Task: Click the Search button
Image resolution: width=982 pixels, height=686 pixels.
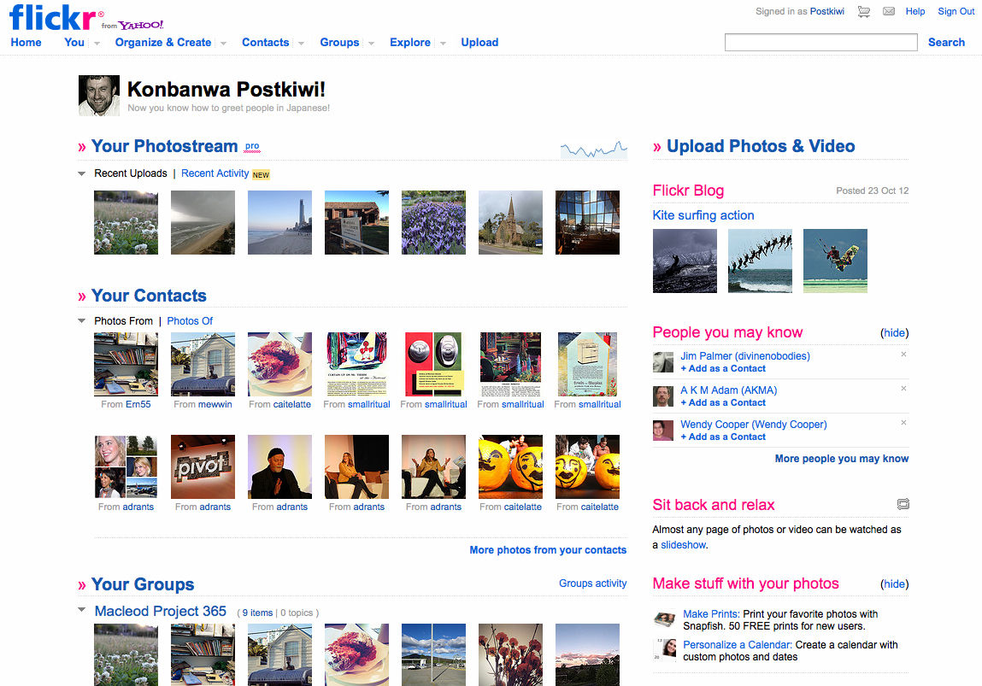Action: pyautogui.click(x=945, y=42)
